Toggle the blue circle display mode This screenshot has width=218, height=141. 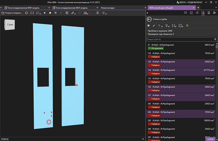[x=45, y=13]
